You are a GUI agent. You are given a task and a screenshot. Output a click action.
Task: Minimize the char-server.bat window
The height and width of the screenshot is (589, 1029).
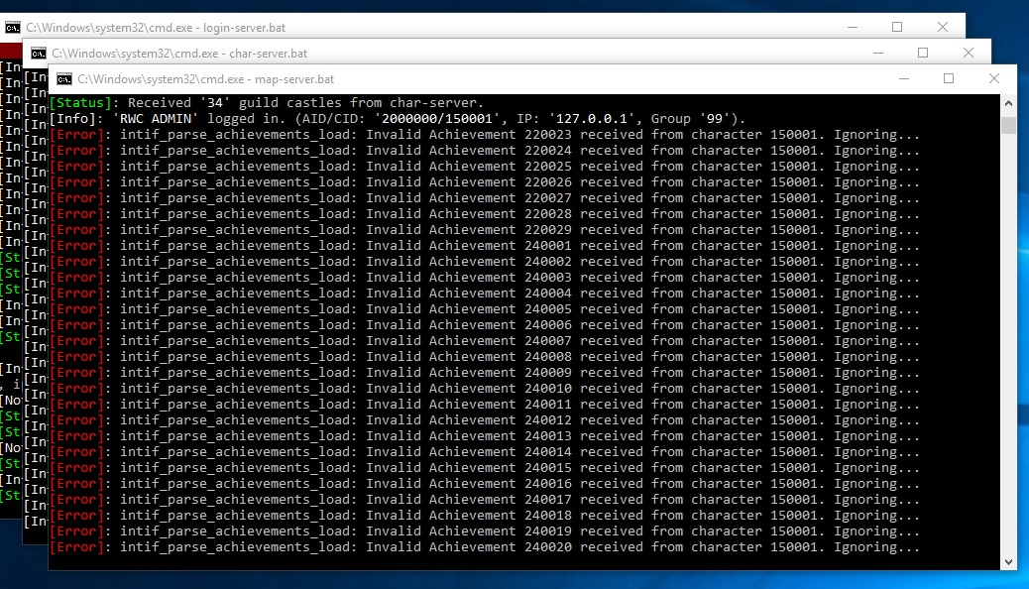[x=878, y=54]
